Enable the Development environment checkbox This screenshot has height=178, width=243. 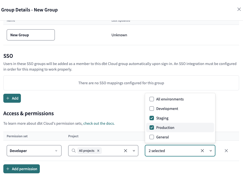[152, 109]
